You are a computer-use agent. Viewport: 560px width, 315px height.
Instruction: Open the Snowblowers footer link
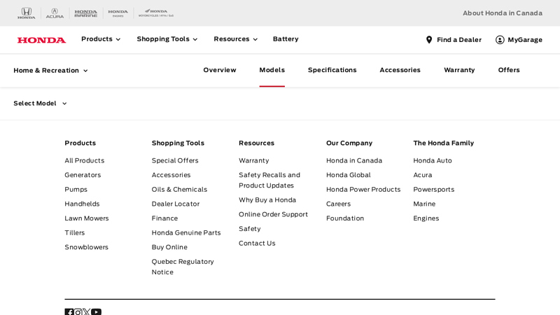tap(86, 247)
